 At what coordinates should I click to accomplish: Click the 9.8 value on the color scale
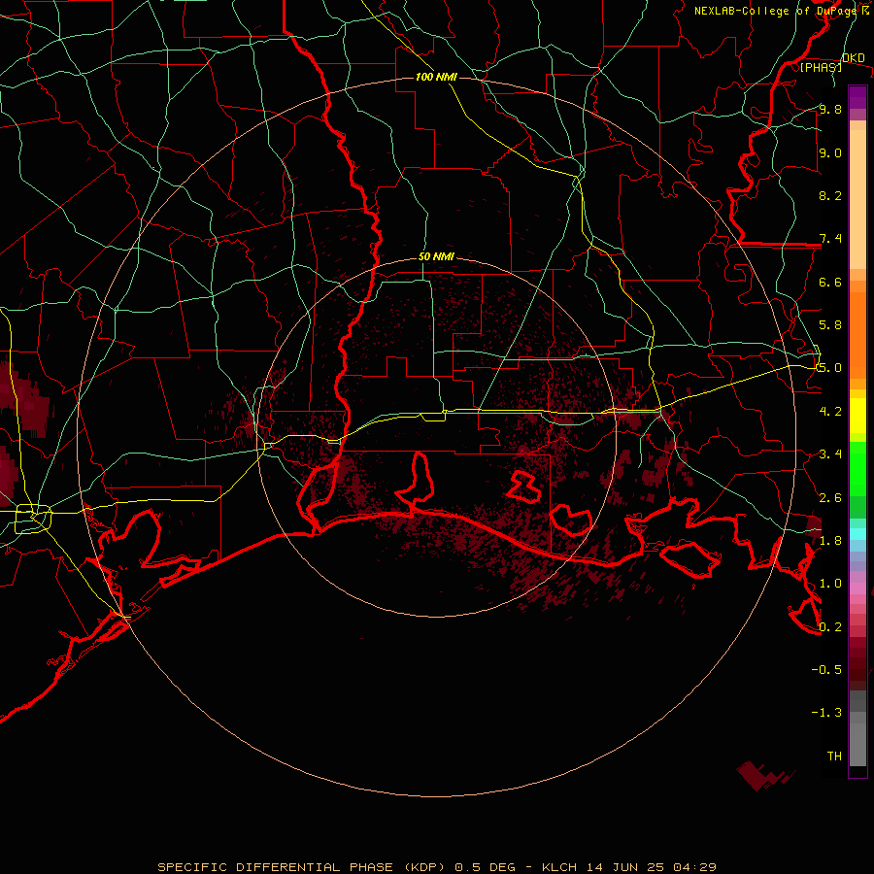point(830,109)
